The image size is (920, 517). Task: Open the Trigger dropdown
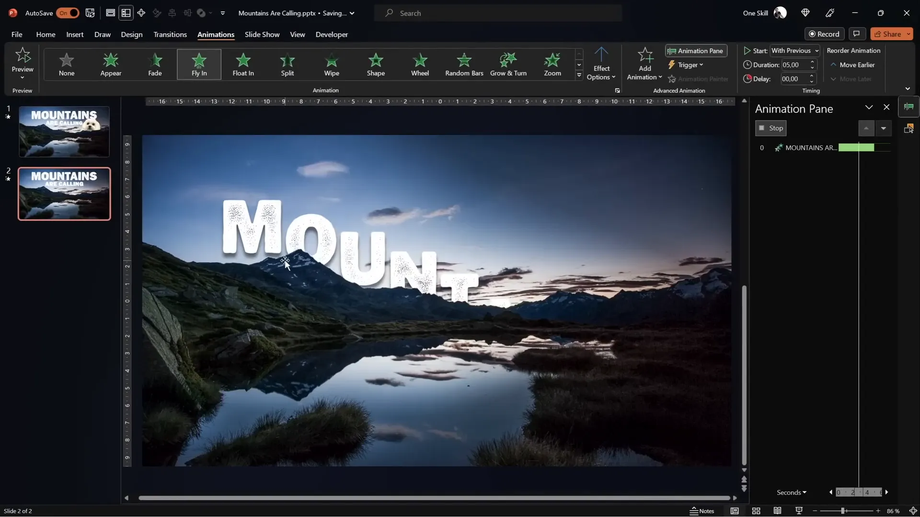pyautogui.click(x=686, y=65)
